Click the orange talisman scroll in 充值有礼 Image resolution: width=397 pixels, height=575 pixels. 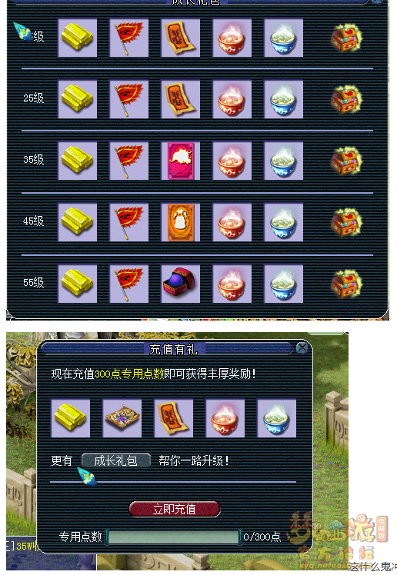tap(174, 418)
